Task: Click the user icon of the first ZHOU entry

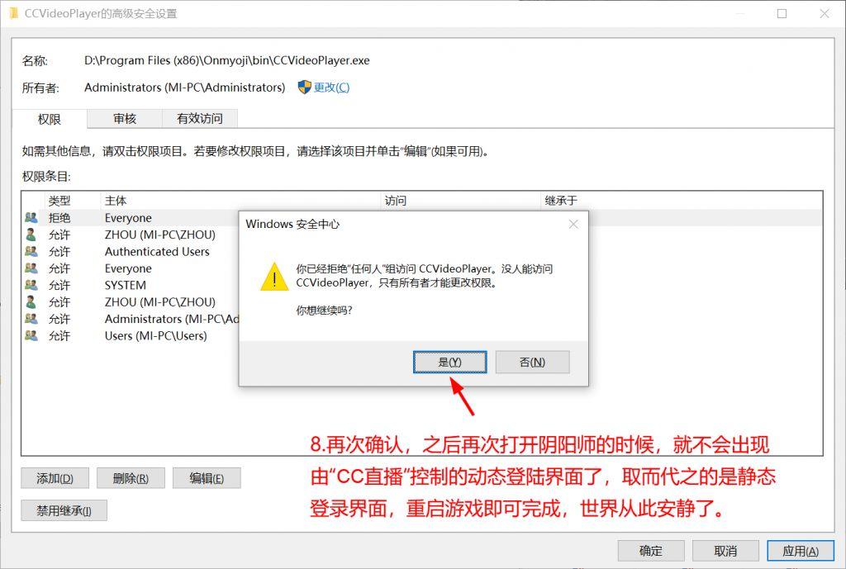Action: [31, 235]
